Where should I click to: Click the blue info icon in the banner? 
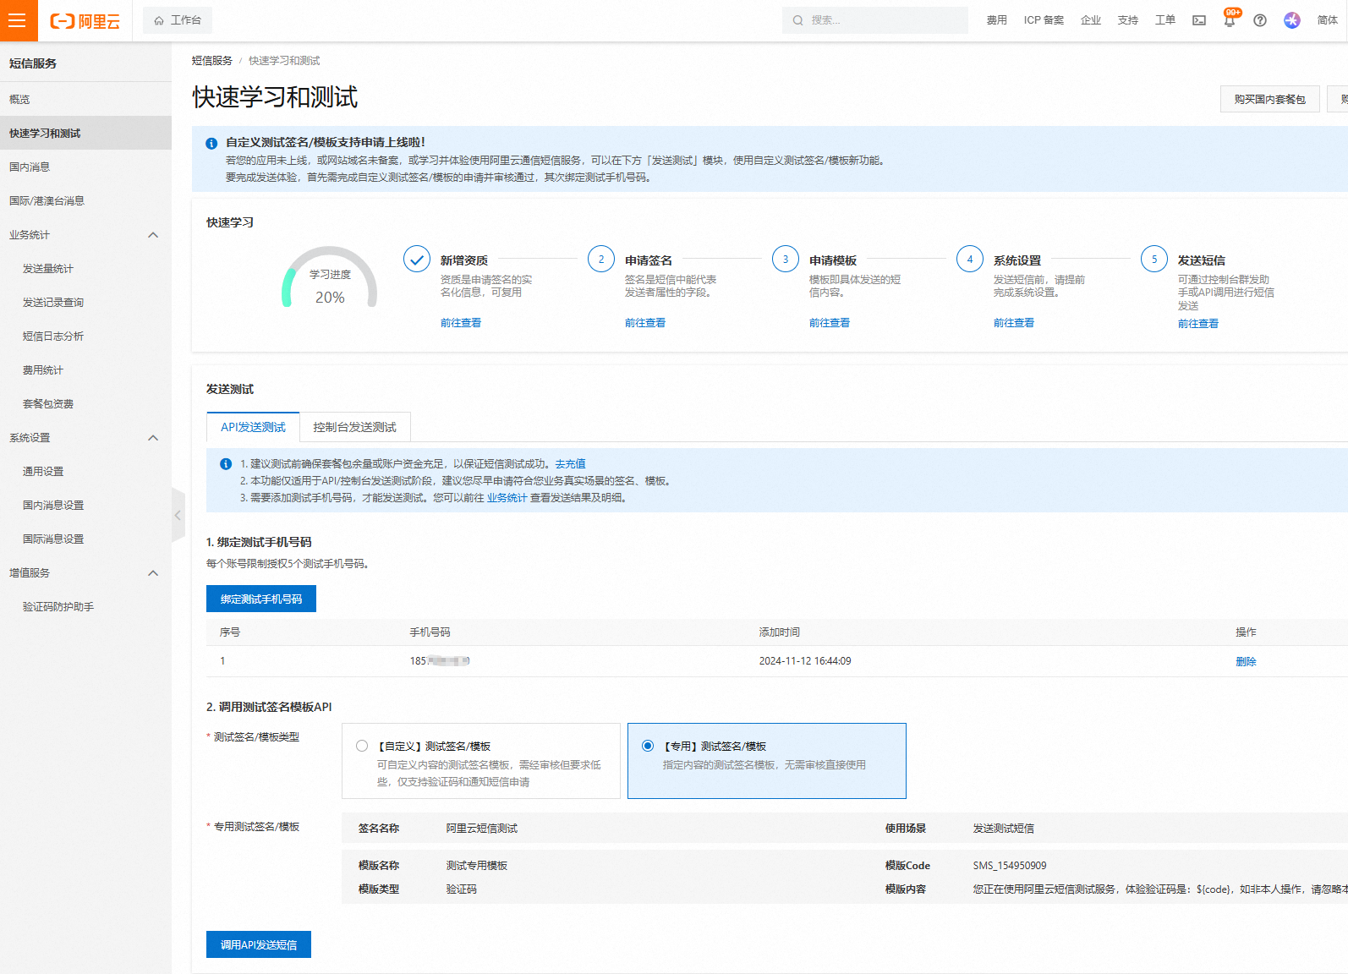tap(211, 144)
